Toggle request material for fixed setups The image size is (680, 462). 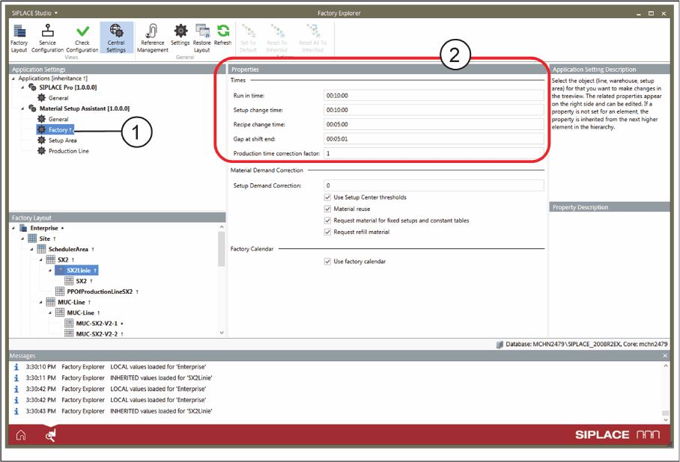(327, 221)
